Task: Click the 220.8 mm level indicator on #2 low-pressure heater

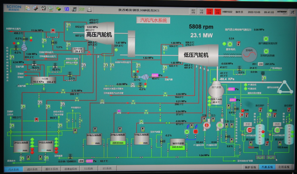Action: coord(118,143)
